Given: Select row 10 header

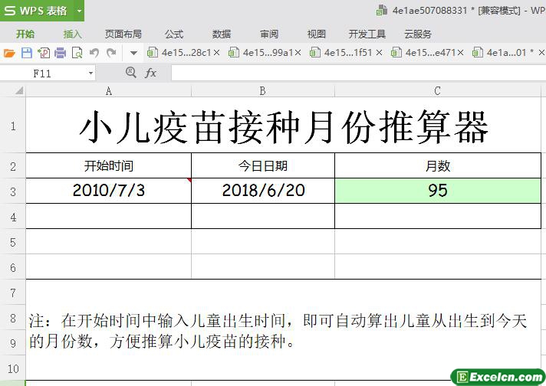Looking at the screenshot, I should pyautogui.click(x=13, y=368).
